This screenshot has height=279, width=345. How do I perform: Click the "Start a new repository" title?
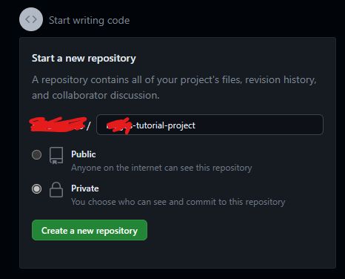pos(84,59)
